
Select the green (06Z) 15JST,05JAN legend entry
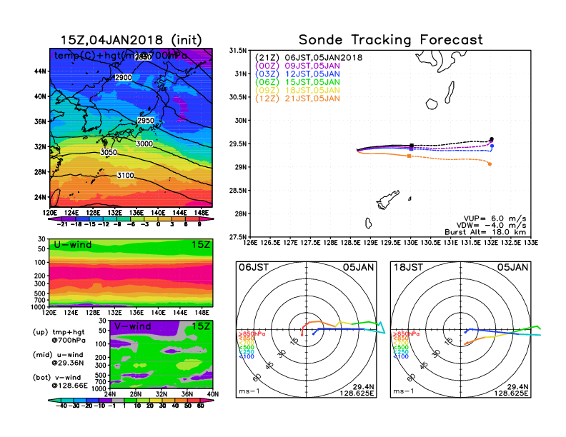(297, 82)
